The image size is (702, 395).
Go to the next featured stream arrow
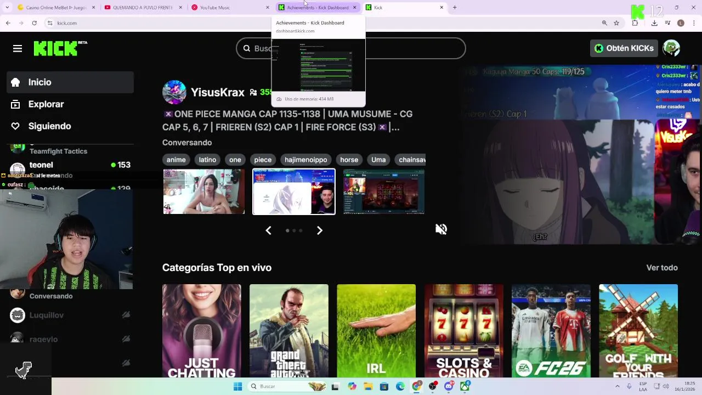[x=320, y=230]
